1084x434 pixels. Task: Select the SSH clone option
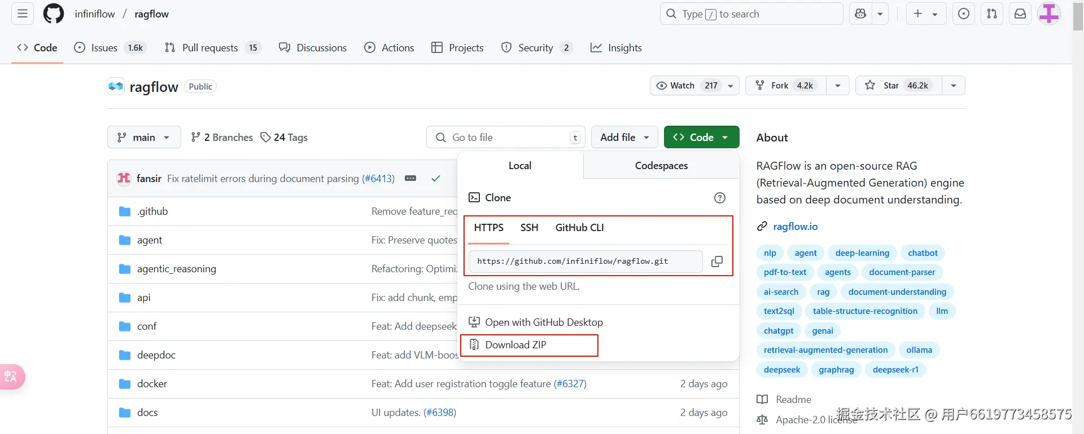530,228
